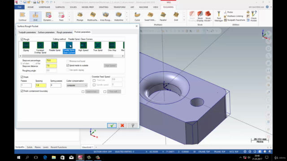Select the Face toolpath icon
This screenshot has height=161, width=287.
click(x=61, y=17)
